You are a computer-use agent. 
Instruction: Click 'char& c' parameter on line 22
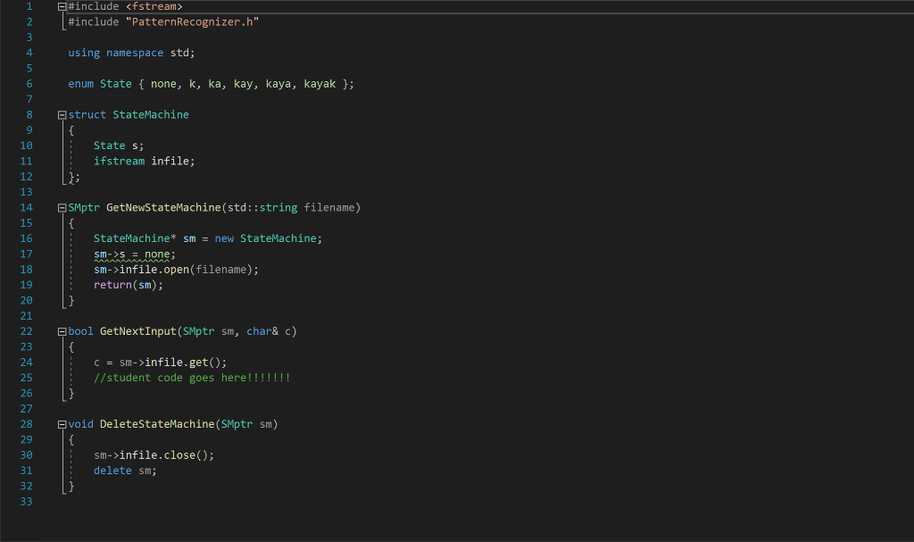coord(268,331)
